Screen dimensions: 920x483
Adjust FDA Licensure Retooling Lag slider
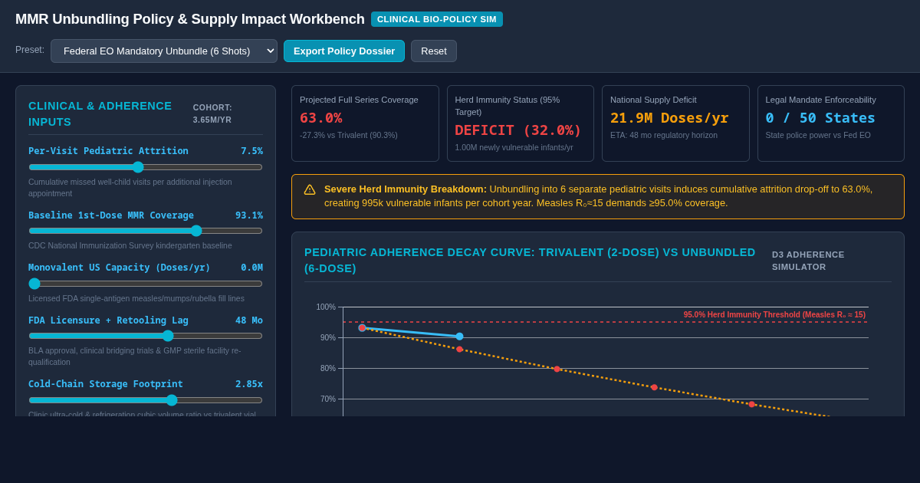tap(146, 336)
